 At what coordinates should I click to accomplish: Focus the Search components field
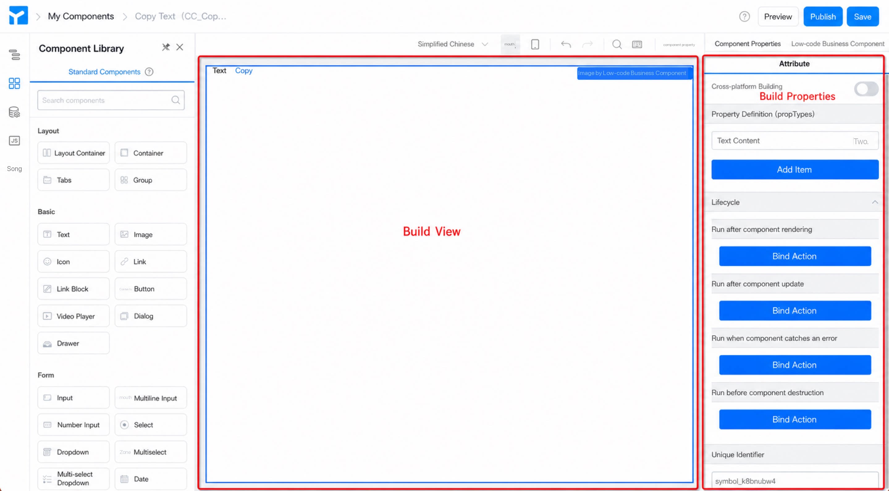tap(111, 100)
